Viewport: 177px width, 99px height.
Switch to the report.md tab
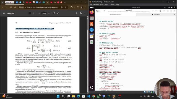pyautogui.click(x=156, y=15)
